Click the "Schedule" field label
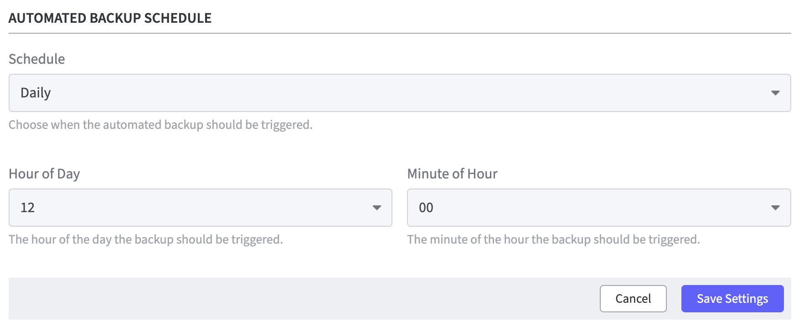The height and width of the screenshot is (336, 804). (x=37, y=59)
